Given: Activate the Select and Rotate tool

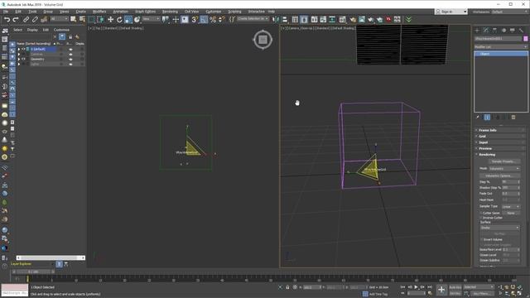Looking at the screenshot, I should pos(119,20).
